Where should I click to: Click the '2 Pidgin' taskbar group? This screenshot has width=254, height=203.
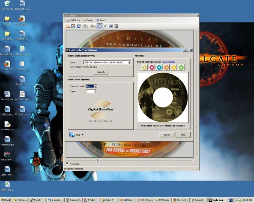point(91,200)
